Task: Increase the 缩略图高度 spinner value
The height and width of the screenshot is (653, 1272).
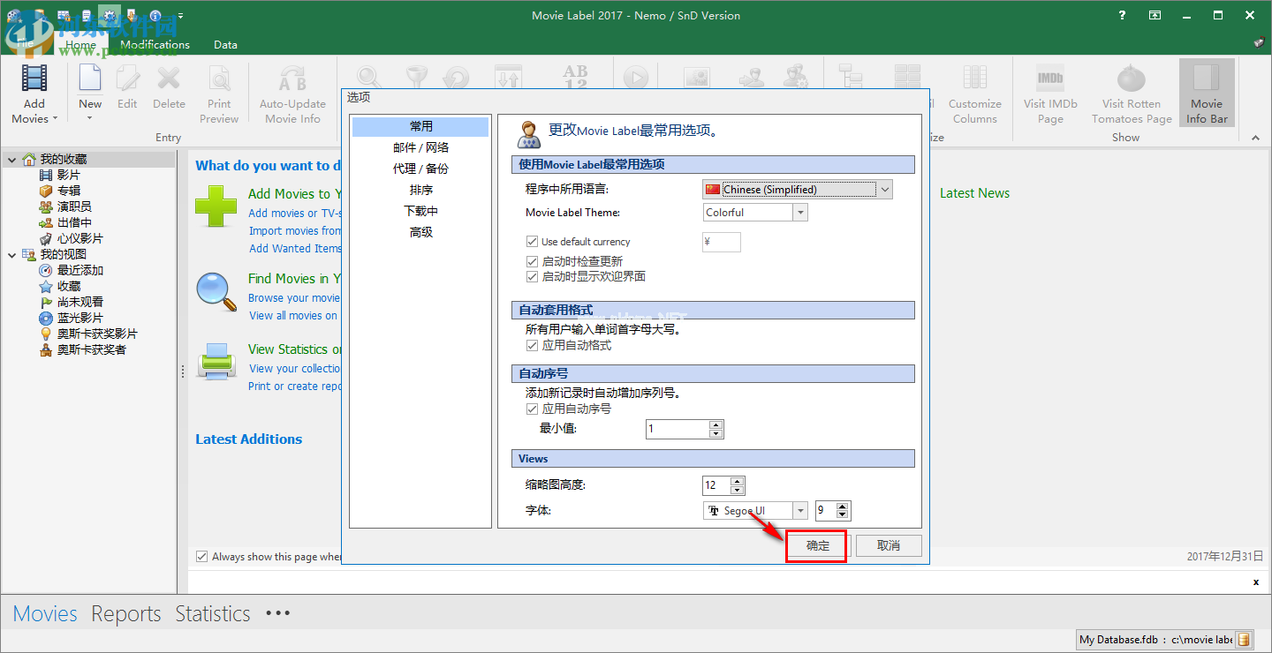Action: (738, 481)
